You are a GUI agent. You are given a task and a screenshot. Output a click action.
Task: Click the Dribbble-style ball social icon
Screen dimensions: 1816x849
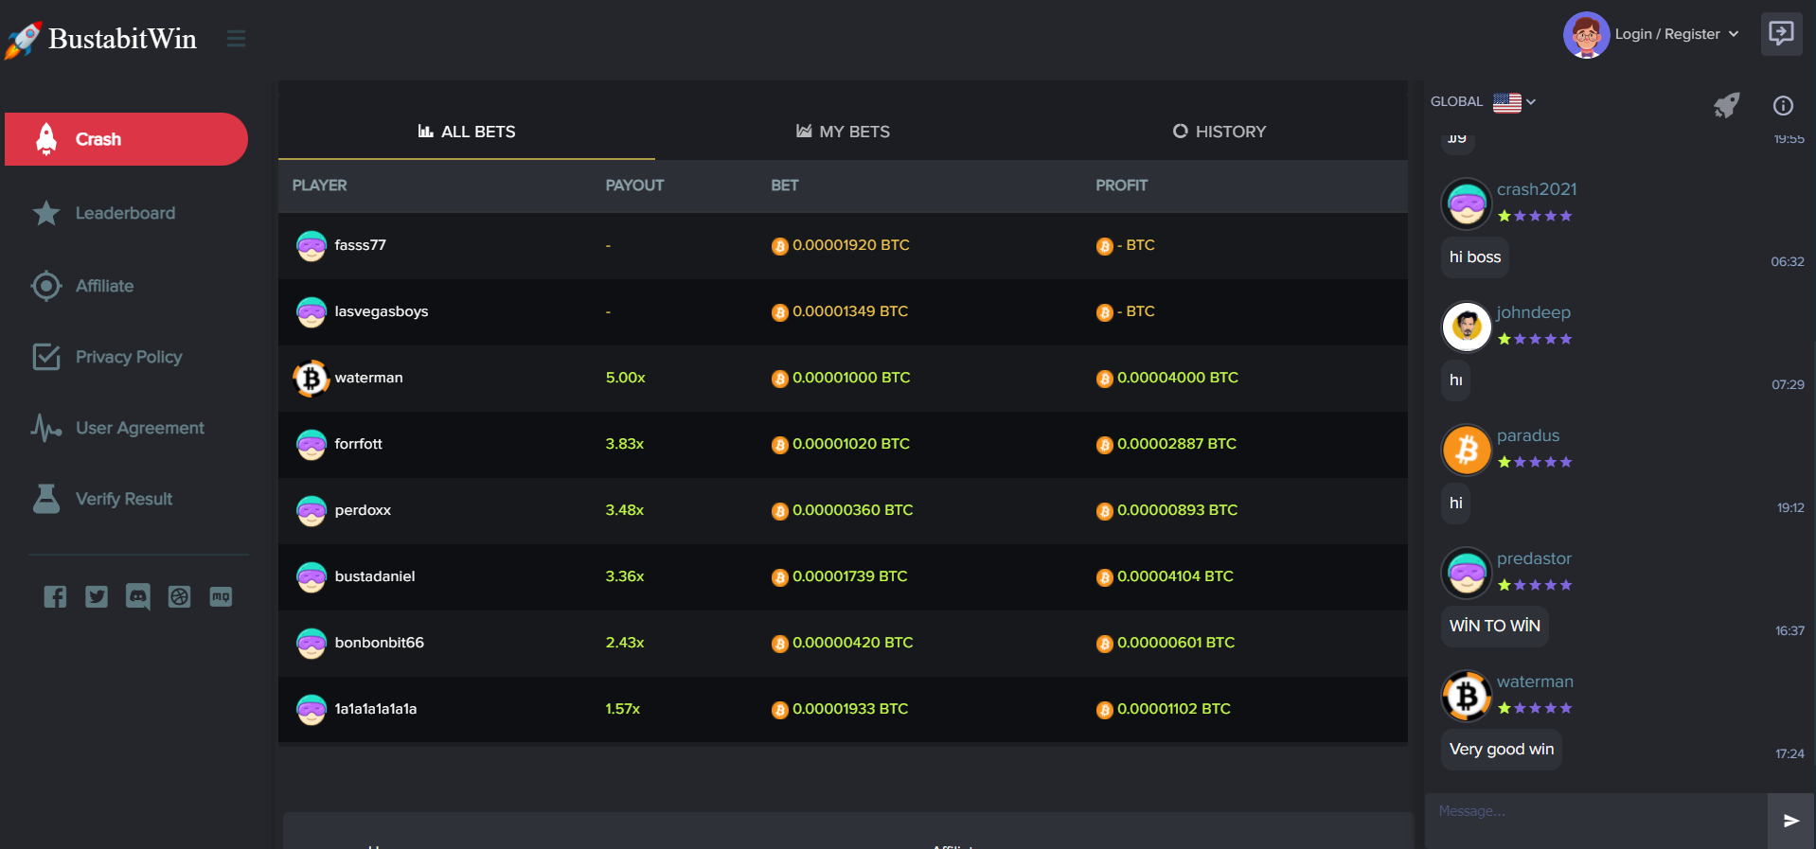coord(180,596)
